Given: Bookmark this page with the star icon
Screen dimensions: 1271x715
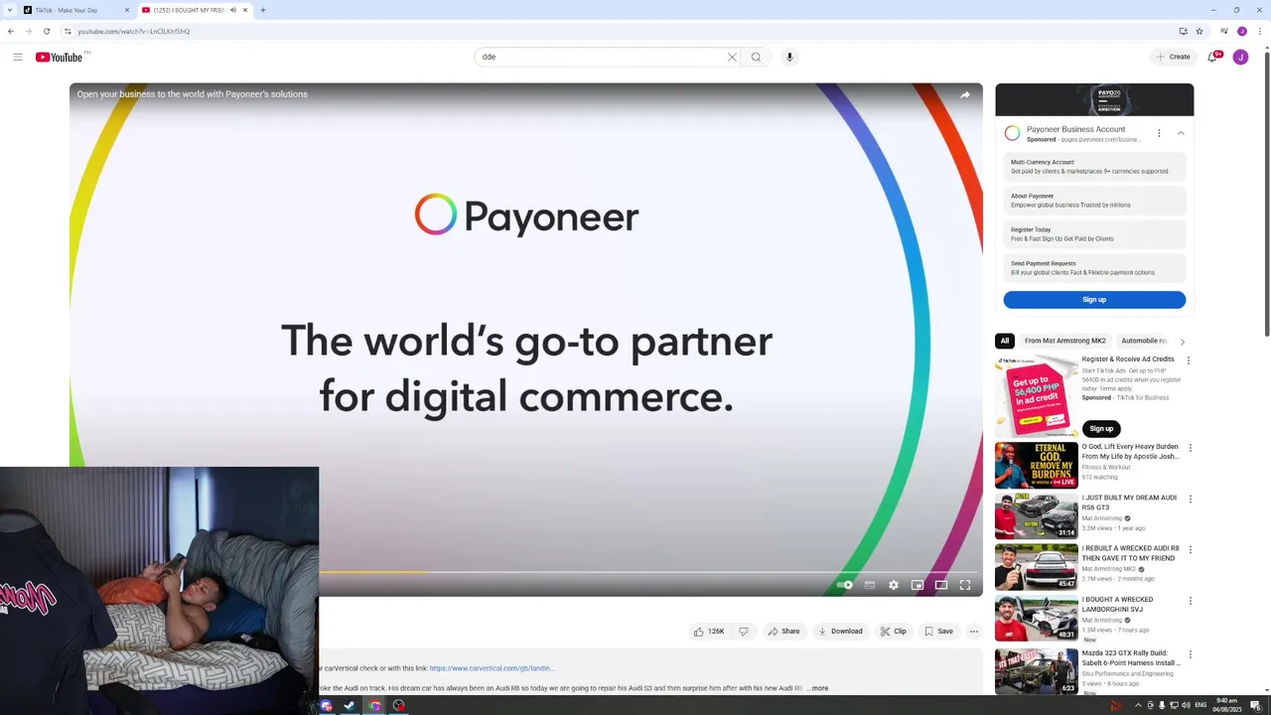Looking at the screenshot, I should point(1200,31).
